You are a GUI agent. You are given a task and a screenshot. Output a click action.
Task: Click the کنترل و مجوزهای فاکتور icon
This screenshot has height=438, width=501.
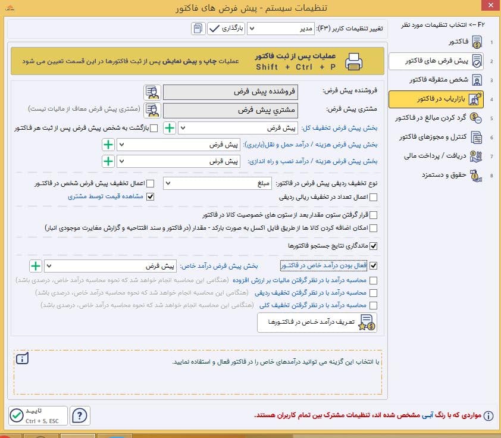coord(477,137)
